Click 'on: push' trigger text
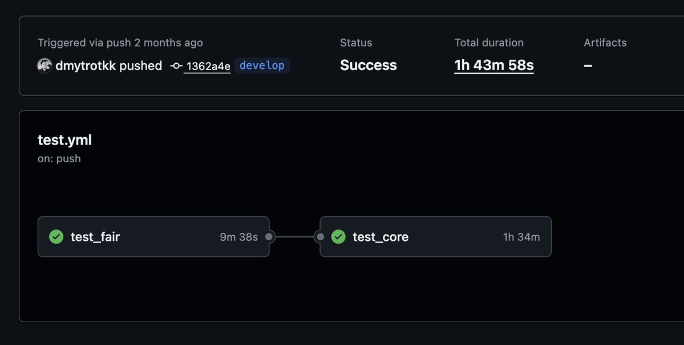Screen dimensions: 684x345 pos(59,159)
